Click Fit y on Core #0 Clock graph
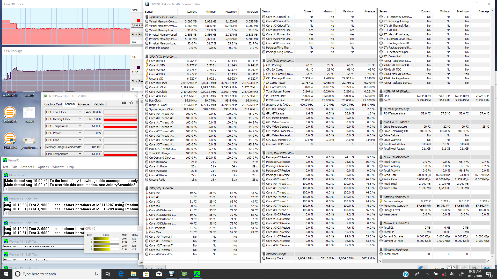The image size is (497, 279). (134, 35)
